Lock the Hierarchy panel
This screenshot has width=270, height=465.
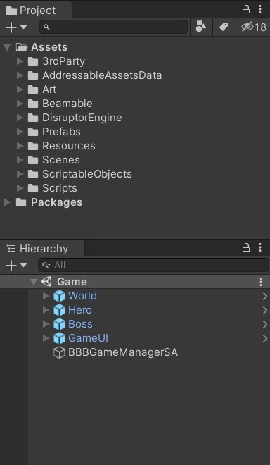(x=246, y=247)
